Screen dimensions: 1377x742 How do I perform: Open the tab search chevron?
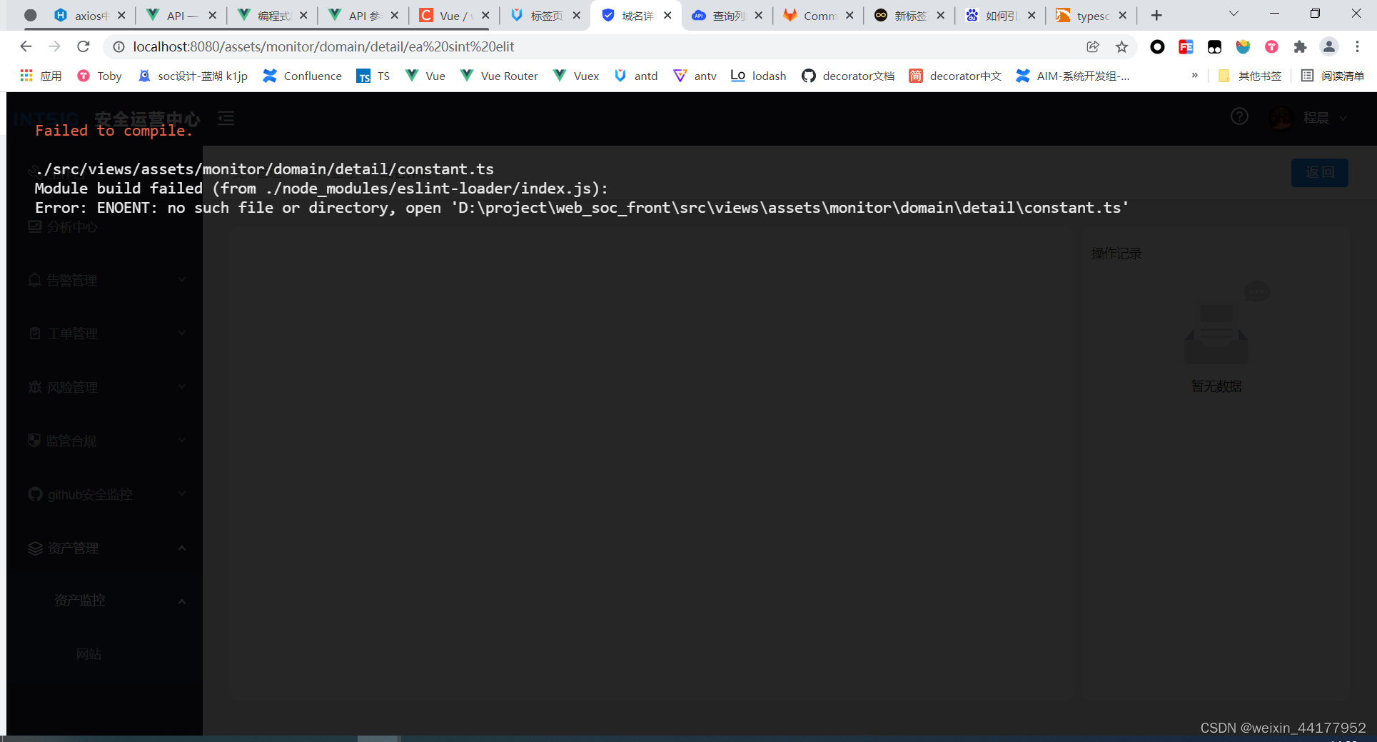point(1234,14)
